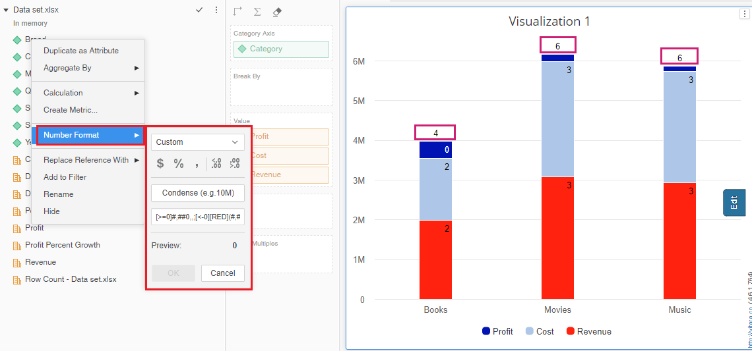Choose Add to Filter menu option
This screenshot has height=351, width=752.
pyautogui.click(x=65, y=177)
